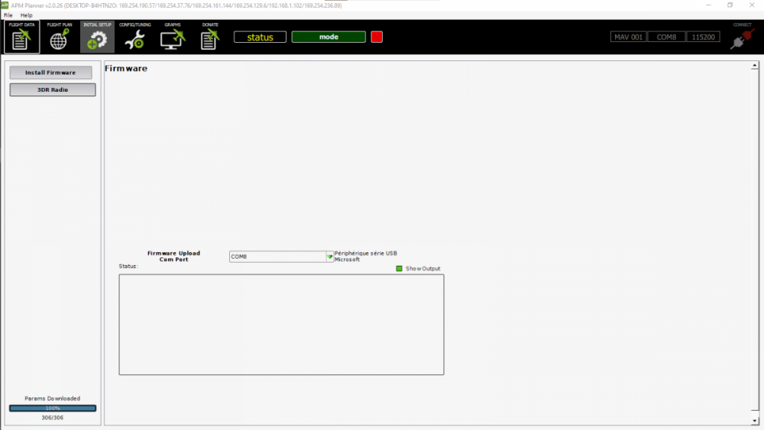Click the Connect plug icon
The image size is (764, 430).
(x=742, y=38)
